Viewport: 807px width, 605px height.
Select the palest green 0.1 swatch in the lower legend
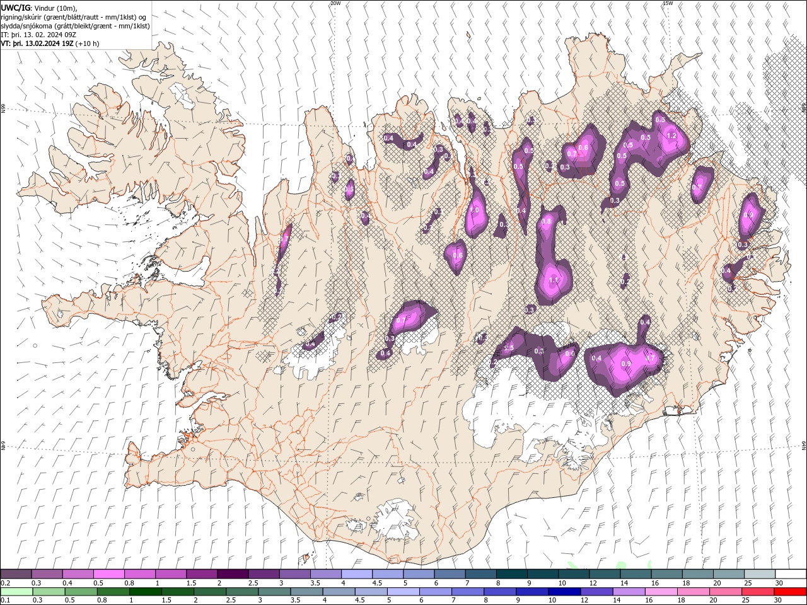tap(16, 592)
